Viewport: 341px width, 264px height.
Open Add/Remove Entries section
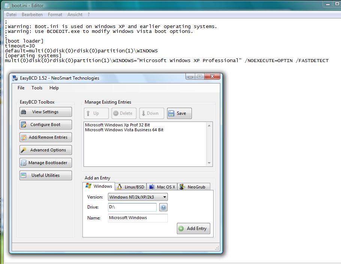pyautogui.click(x=45, y=137)
